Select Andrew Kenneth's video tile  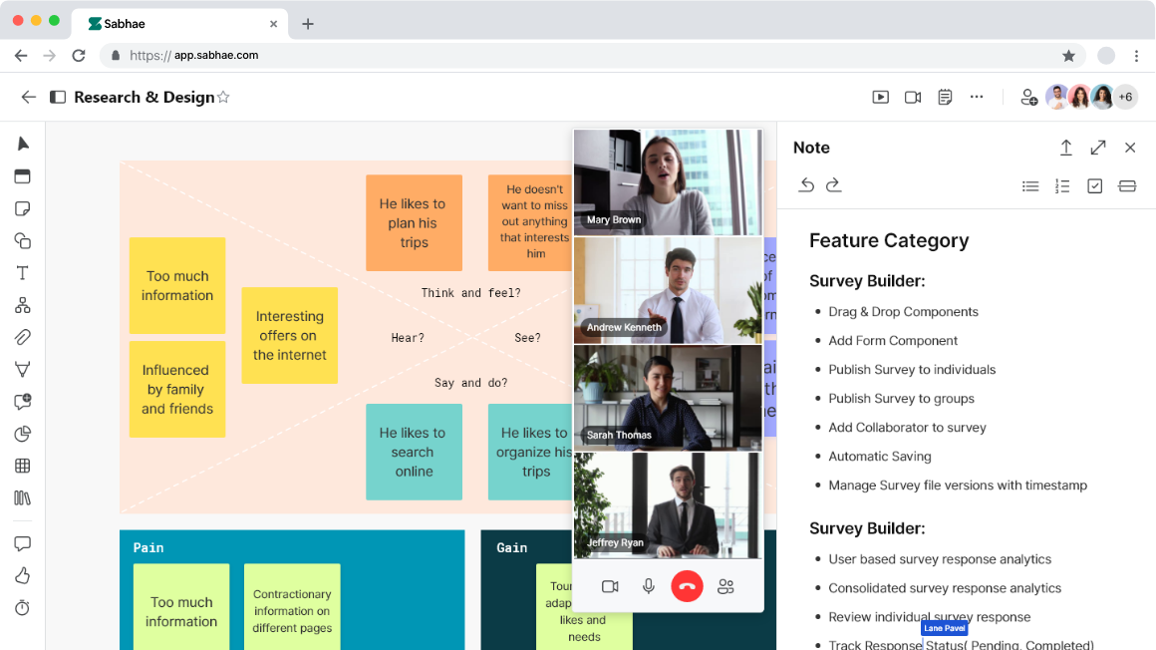coord(668,290)
